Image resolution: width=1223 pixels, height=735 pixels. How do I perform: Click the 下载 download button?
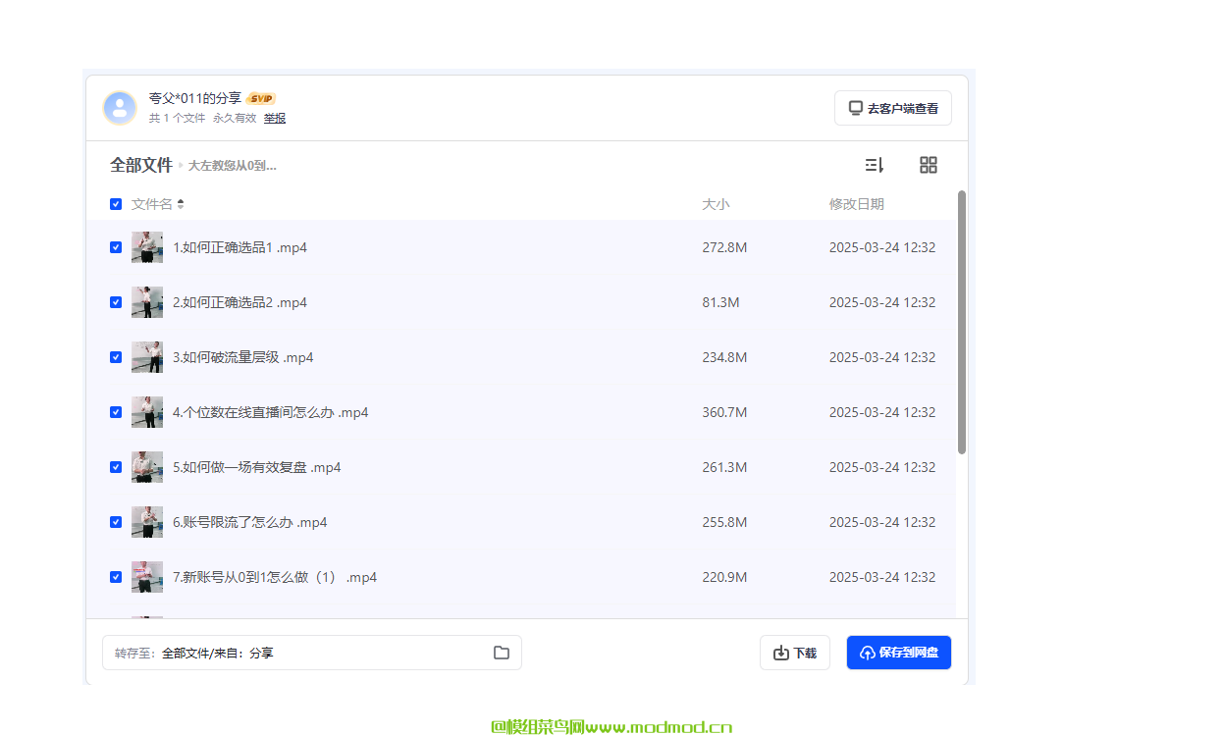pos(795,653)
